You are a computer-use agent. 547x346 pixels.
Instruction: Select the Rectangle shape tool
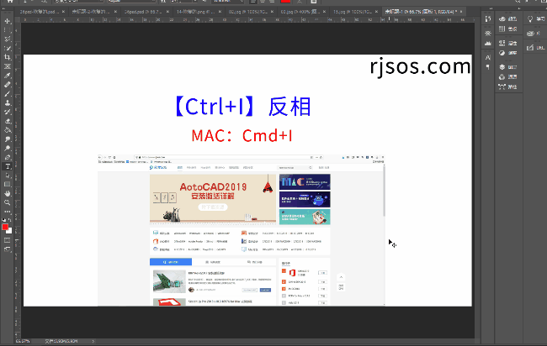(8, 185)
